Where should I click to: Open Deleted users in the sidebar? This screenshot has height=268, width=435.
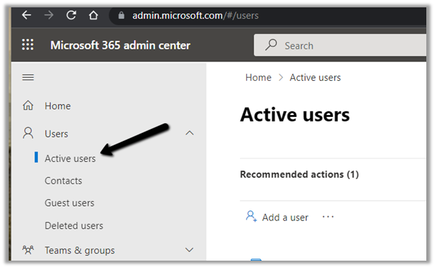tap(74, 225)
